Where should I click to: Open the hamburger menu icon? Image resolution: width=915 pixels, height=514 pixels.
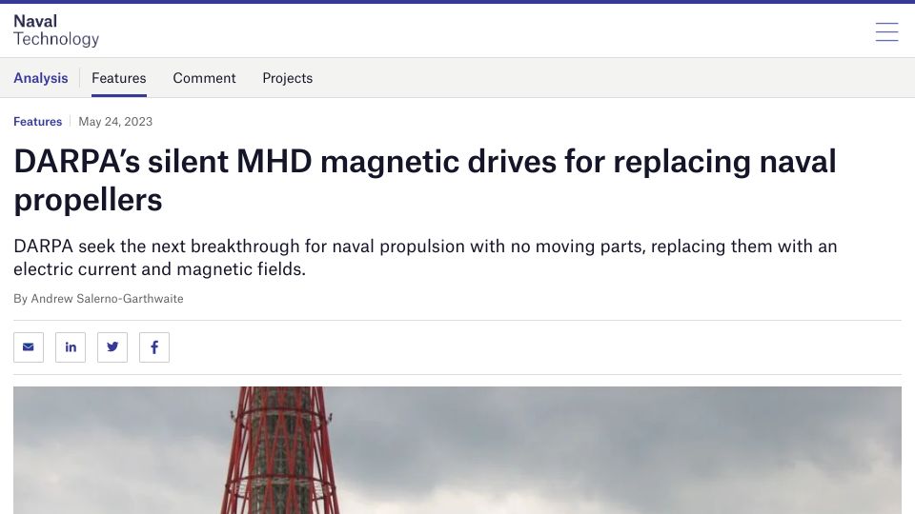tap(886, 31)
